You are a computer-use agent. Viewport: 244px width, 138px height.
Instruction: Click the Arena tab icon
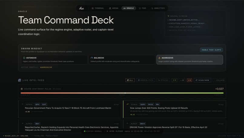pyautogui.click(x=110, y=8)
